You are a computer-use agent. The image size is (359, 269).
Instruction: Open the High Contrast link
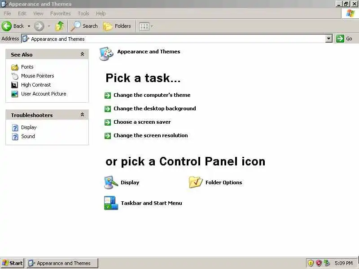point(36,85)
